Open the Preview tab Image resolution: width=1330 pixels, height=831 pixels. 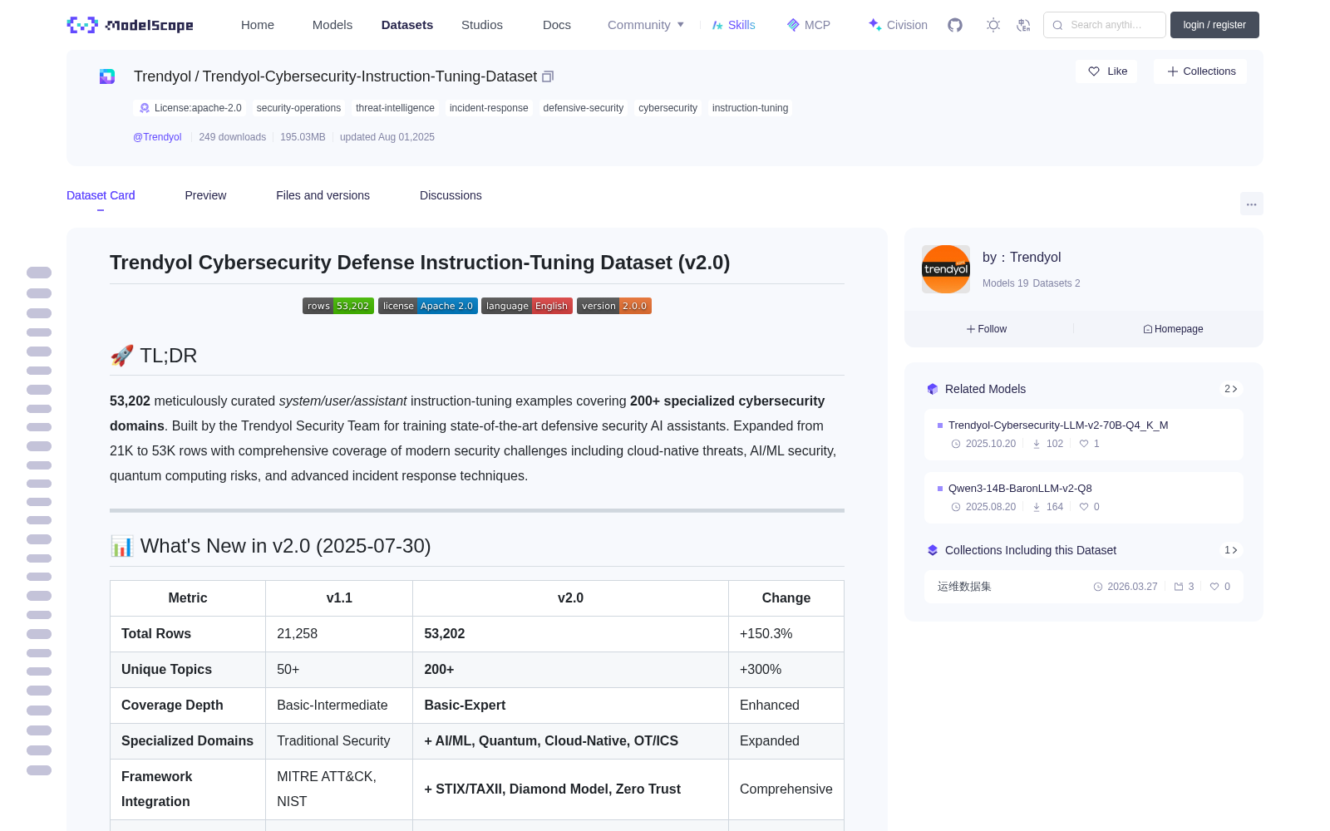tap(205, 195)
